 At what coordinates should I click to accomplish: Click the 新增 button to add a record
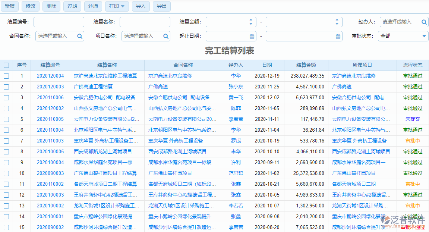coord(10,6)
